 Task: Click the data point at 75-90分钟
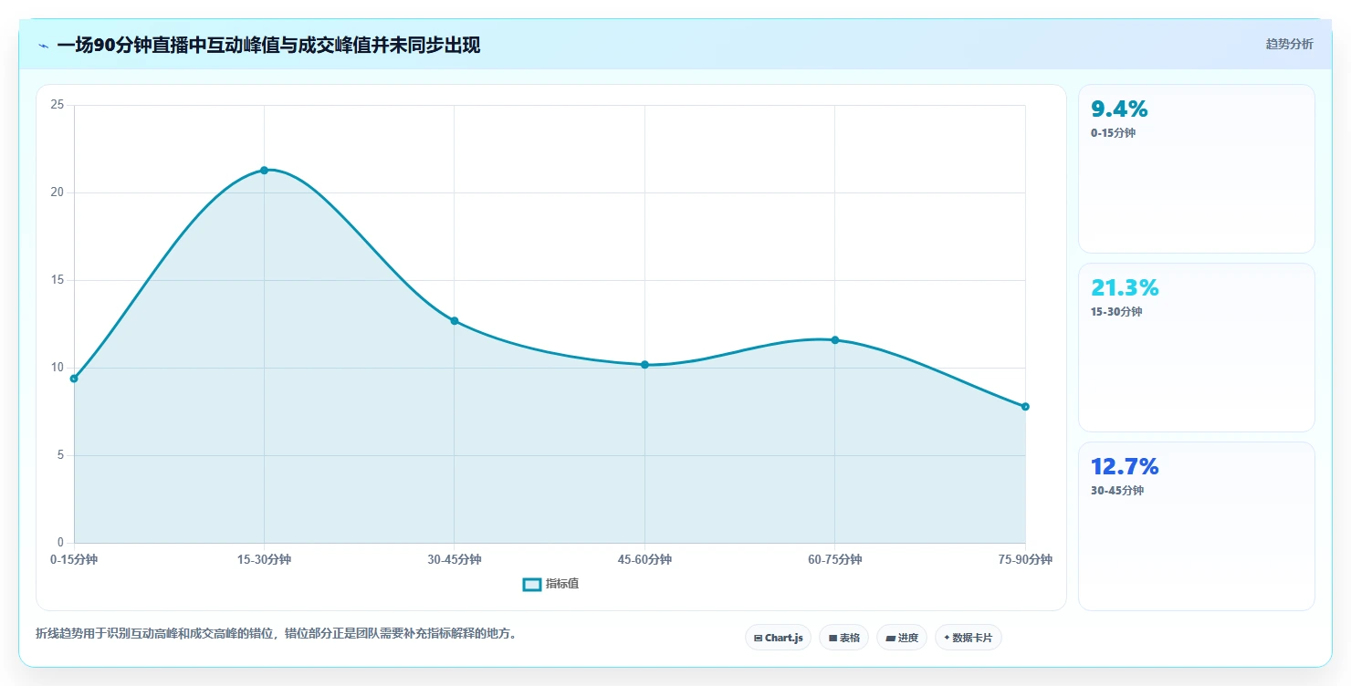1025,407
